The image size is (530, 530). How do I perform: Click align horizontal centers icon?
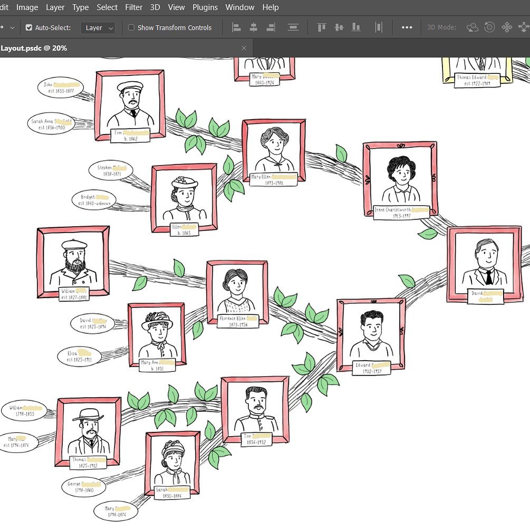[x=254, y=27]
